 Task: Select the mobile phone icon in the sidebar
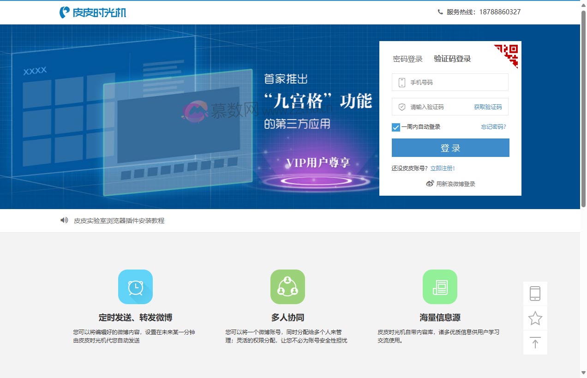click(535, 293)
